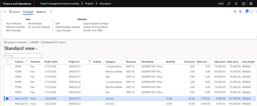Screen dimensions: 257x106
Task: Open the settings gear
Action: [251, 4]
